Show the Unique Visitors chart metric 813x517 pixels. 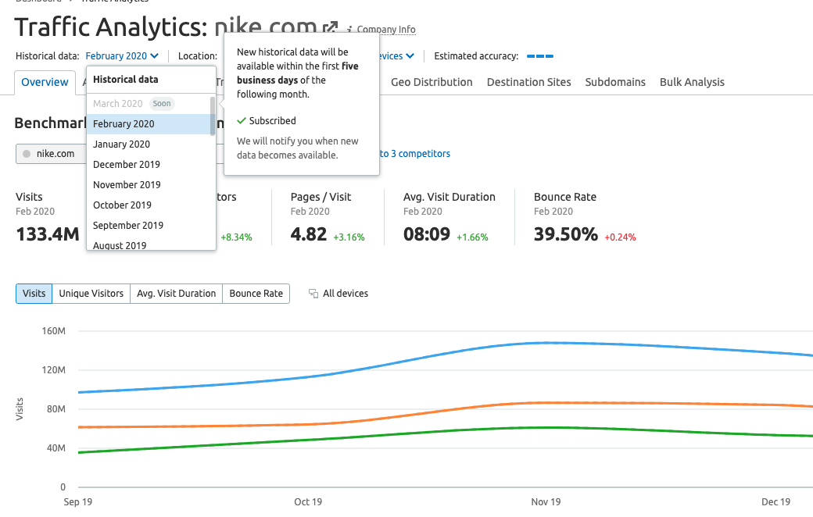point(91,293)
